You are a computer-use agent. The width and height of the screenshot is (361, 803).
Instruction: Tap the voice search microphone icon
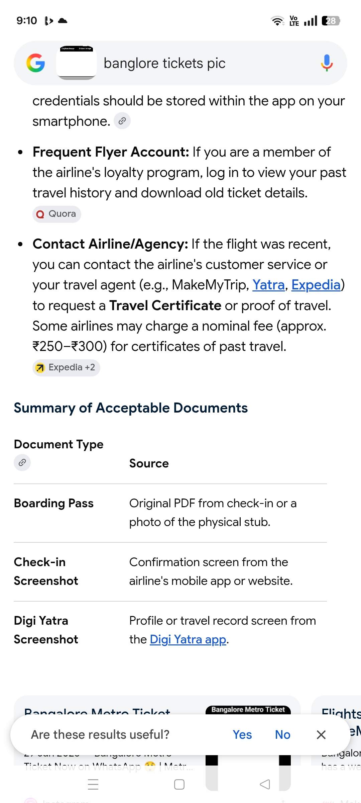tap(327, 63)
